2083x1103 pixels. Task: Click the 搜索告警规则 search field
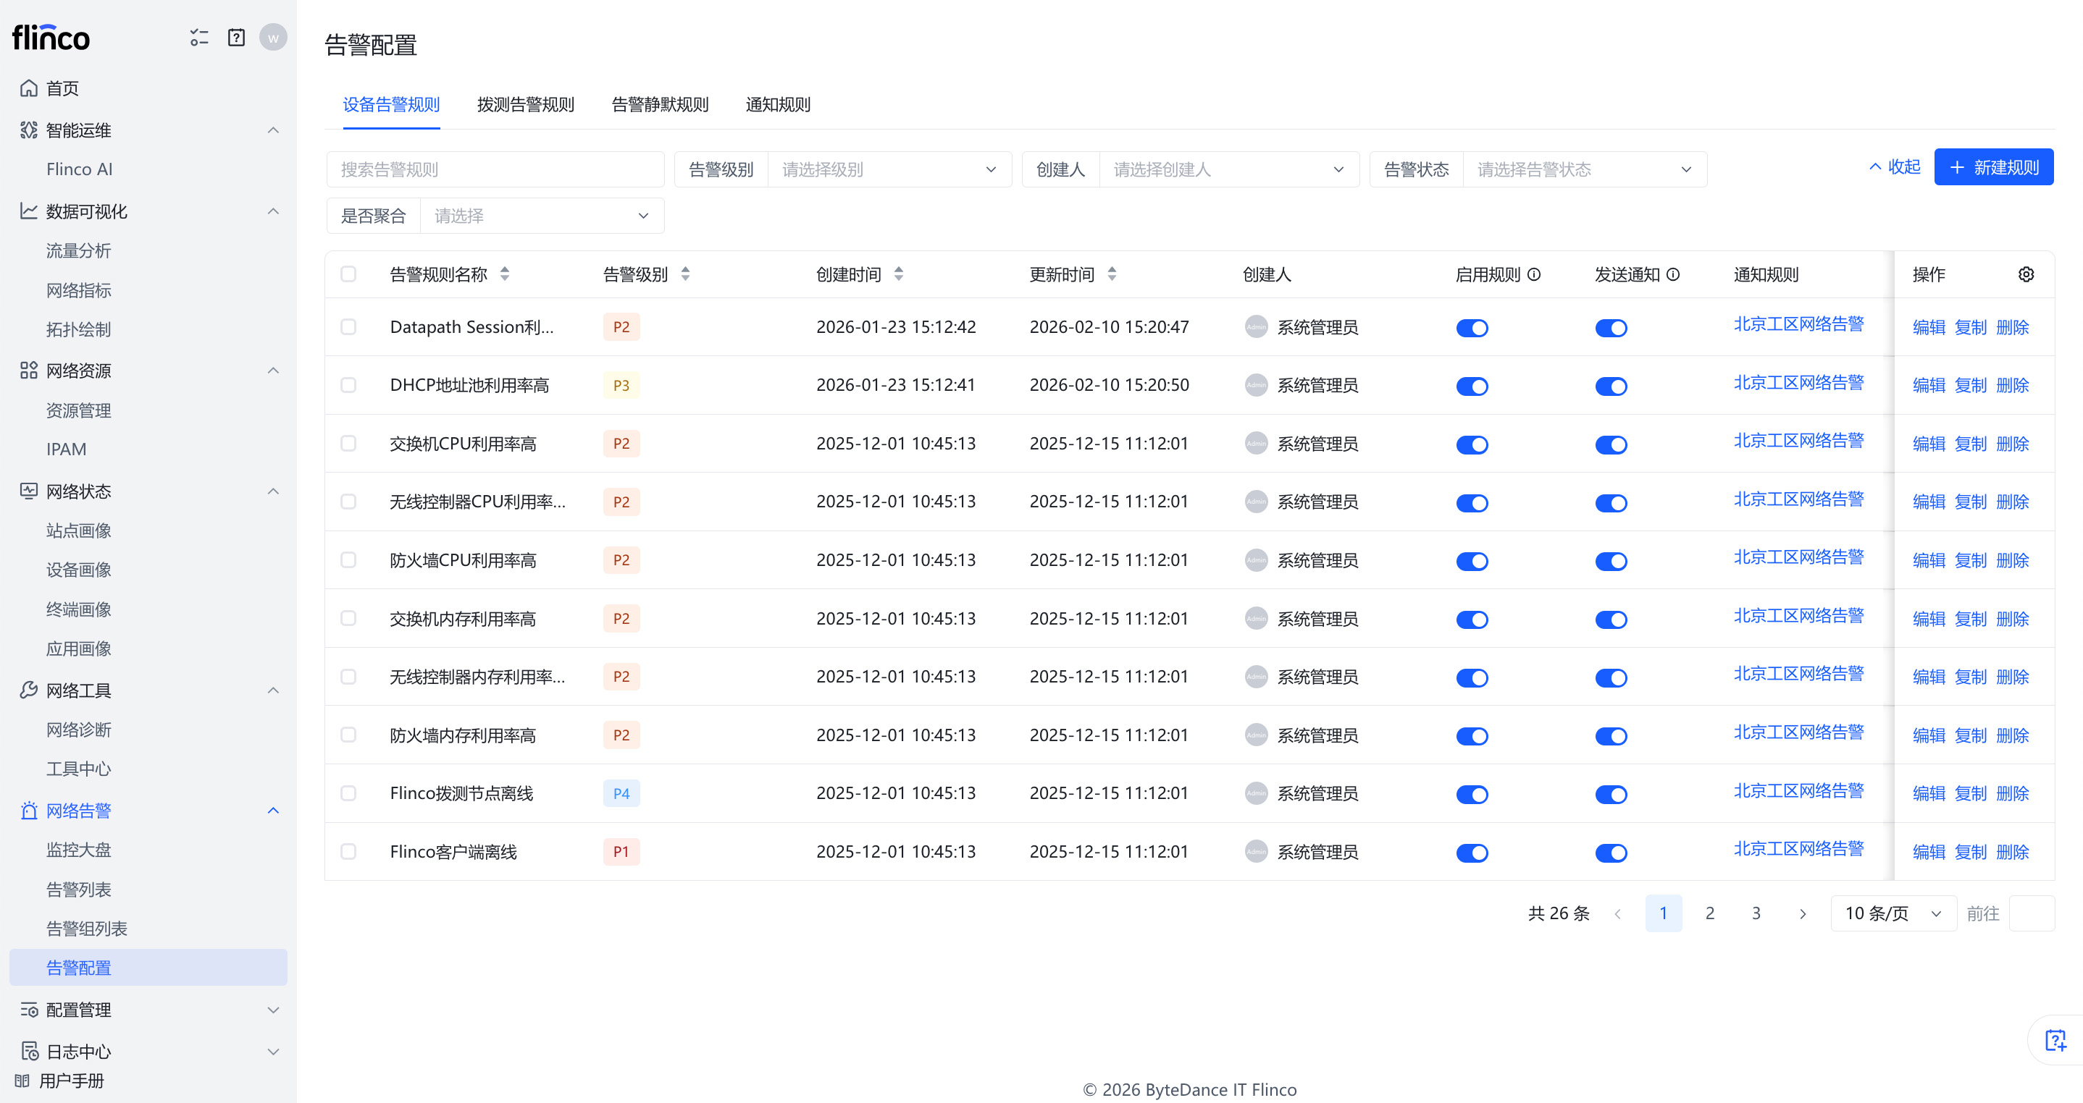pos(495,169)
